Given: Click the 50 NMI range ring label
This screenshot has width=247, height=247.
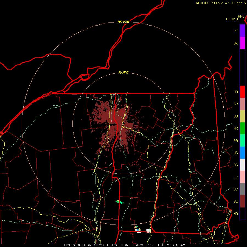Looking at the screenshot, I should (x=123, y=72).
